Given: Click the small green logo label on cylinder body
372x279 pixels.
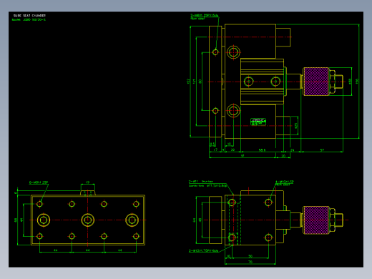Looking at the screenshot, I should click(x=258, y=122).
